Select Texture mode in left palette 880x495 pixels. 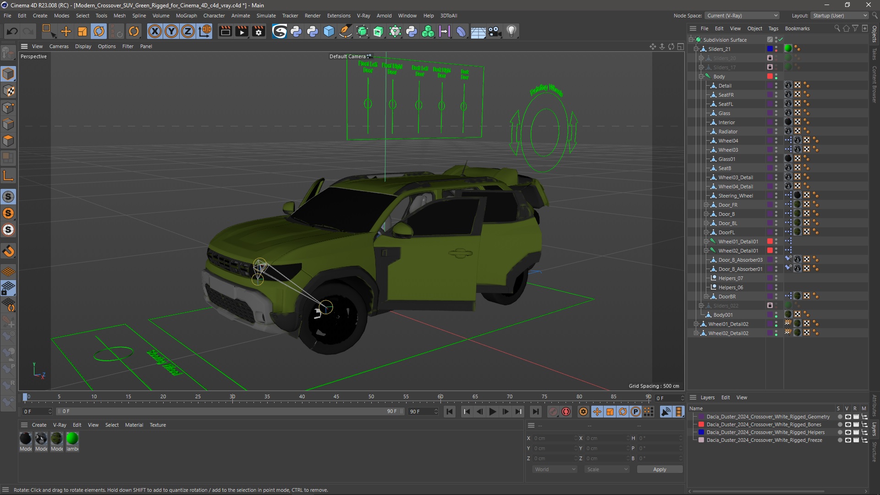tap(8, 91)
